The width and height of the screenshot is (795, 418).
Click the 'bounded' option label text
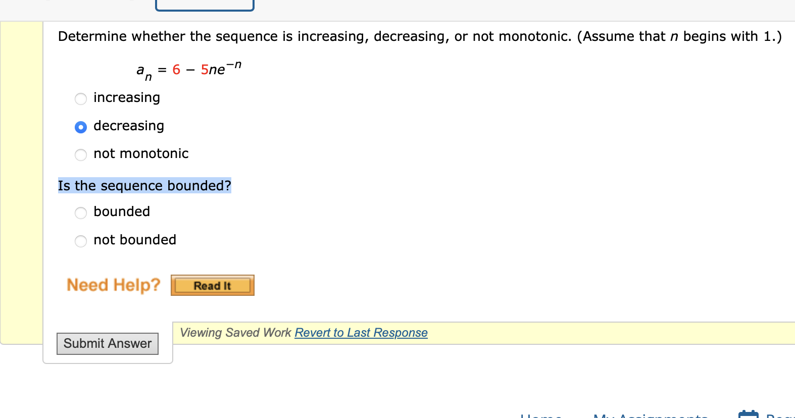122,212
